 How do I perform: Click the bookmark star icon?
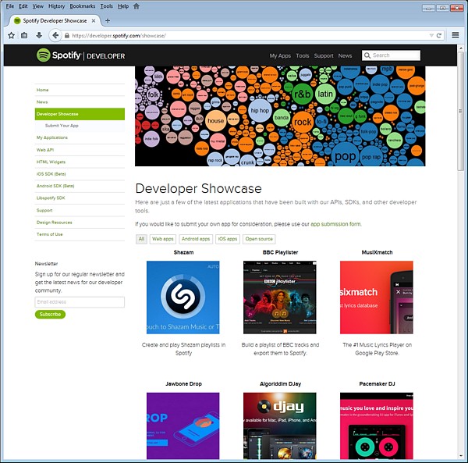point(12,35)
